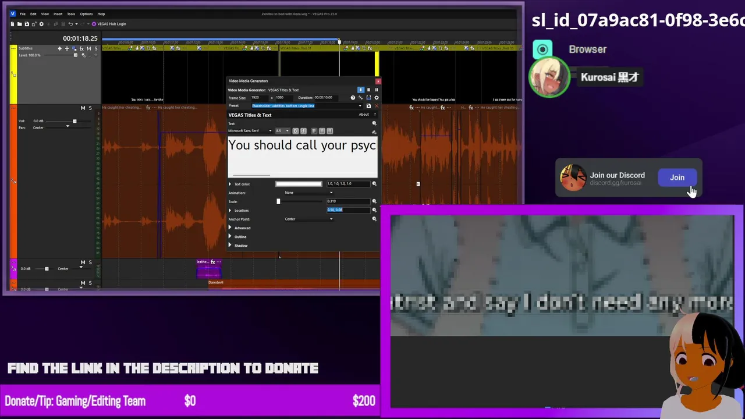Open the File menu
The height and width of the screenshot is (419, 745).
click(23, 14)
